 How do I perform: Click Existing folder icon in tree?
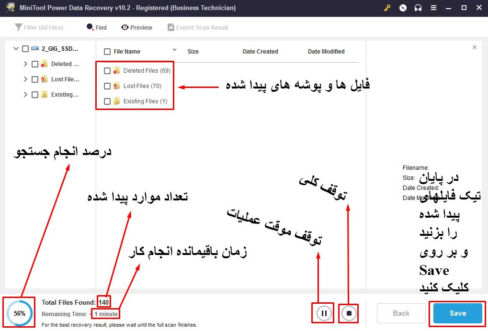point(44,94)
